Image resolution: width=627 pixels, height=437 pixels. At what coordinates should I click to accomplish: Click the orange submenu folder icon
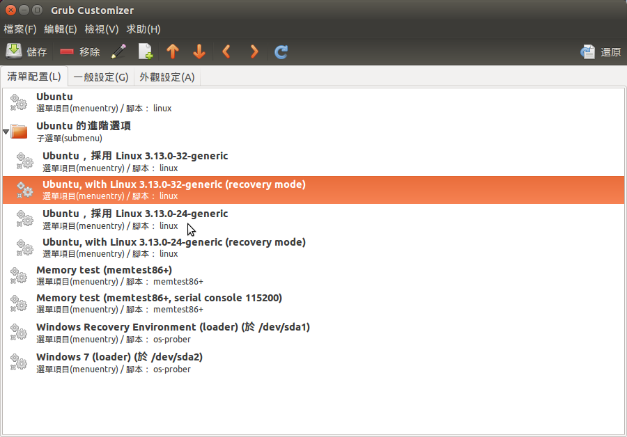pyautogui.click(x=19, y=132)
